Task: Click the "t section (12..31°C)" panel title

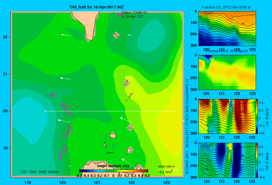Action: pos(226,7)
